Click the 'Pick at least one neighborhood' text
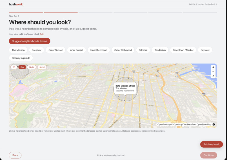Image resolution: width=227 pixels, height=160 pixels. point(111,156)
